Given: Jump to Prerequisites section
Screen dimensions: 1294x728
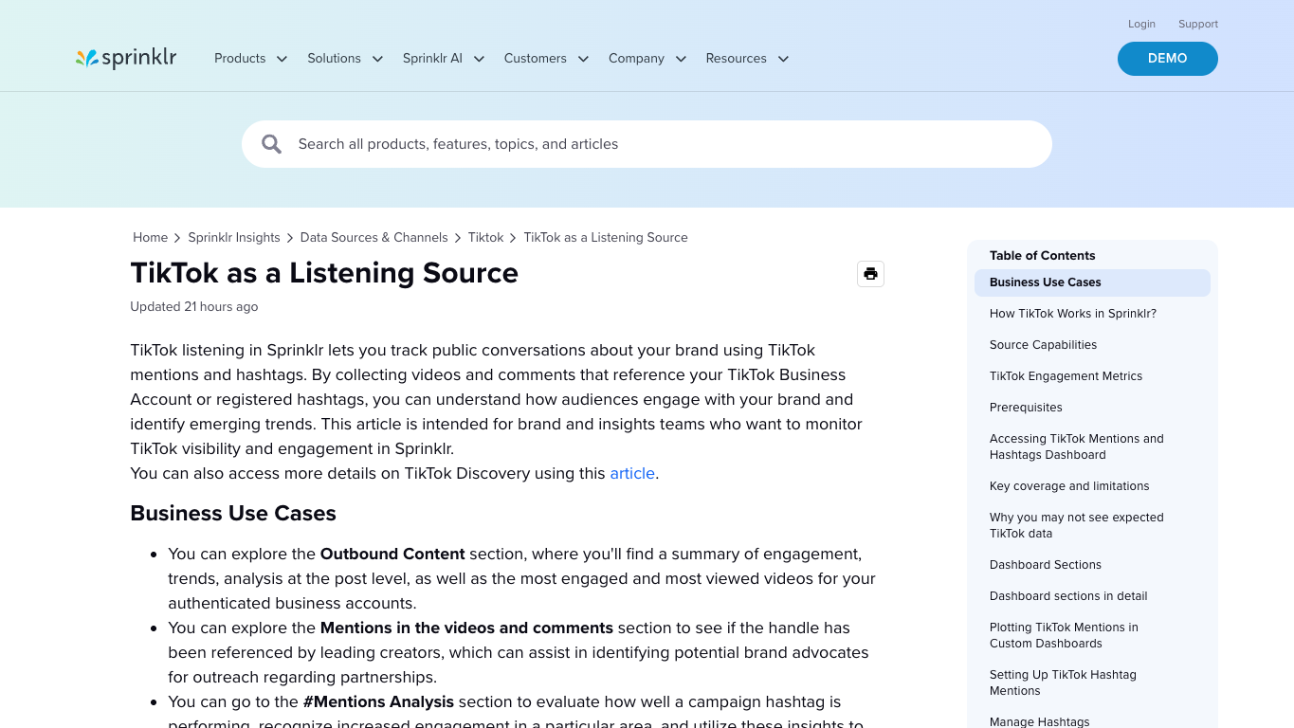Looking at the screenshot, I should pyautogui.click(x=1026, y=408).
